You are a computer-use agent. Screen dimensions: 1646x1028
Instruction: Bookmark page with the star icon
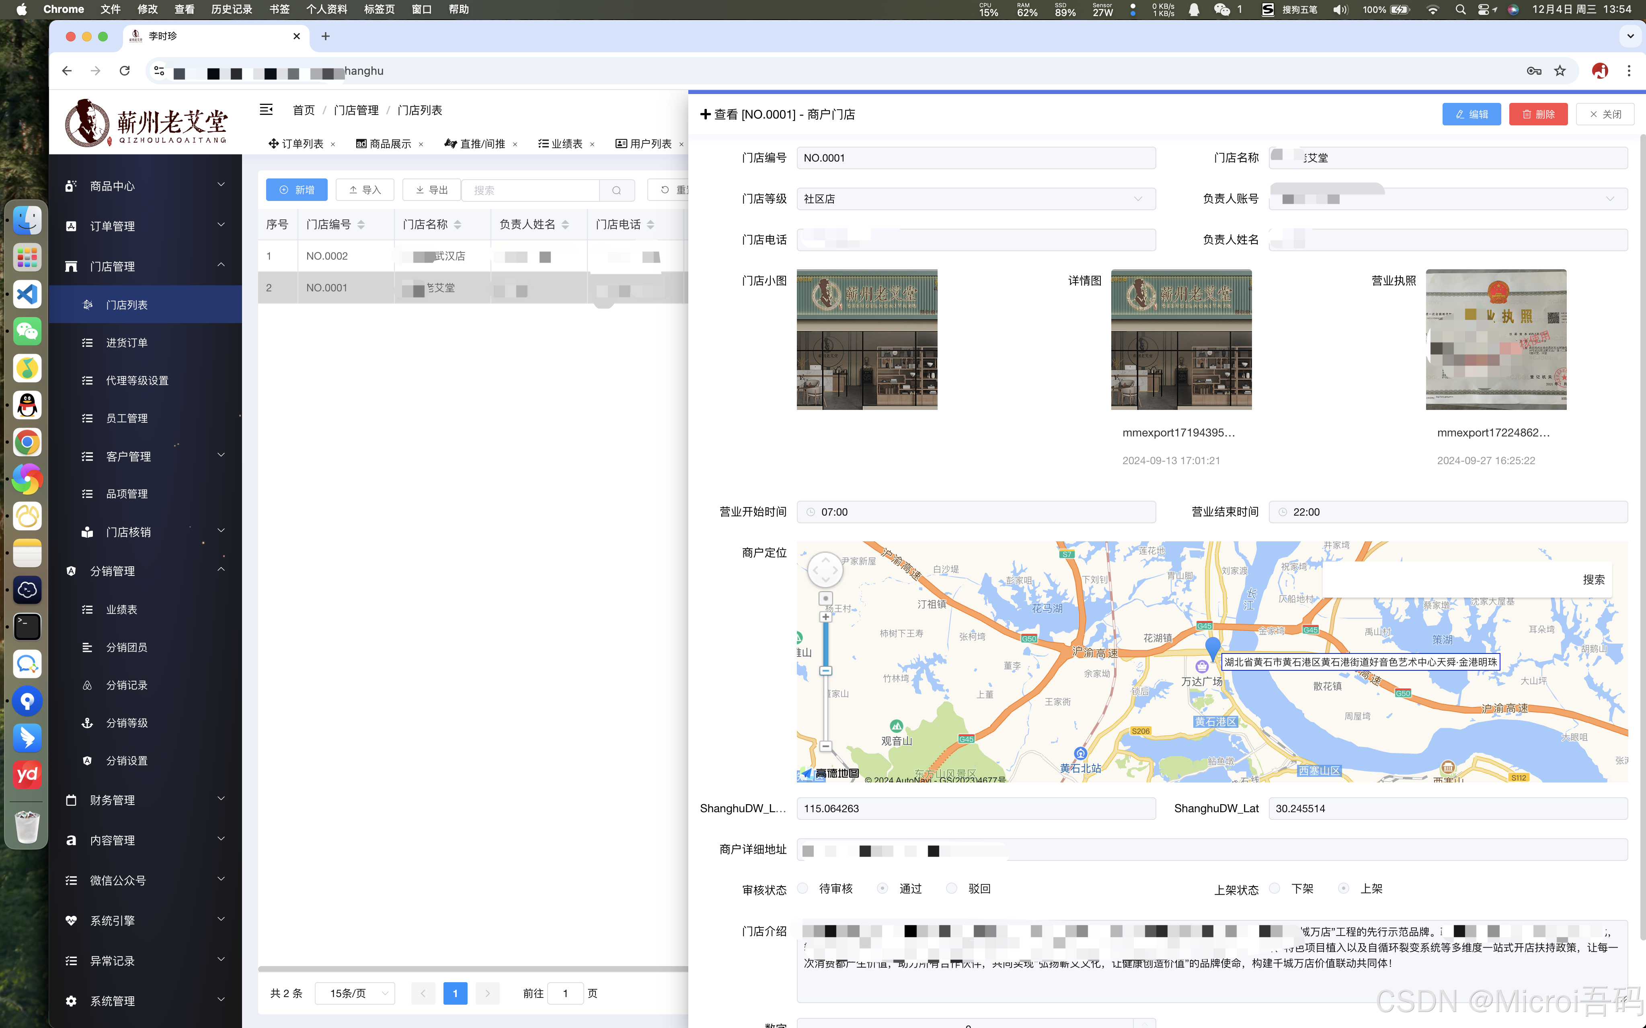[x=1560, y=71]
